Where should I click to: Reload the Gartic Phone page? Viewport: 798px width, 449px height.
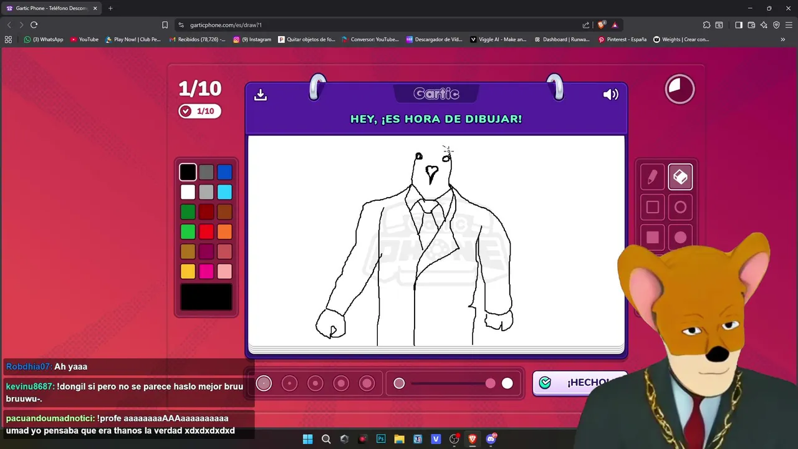point(34,25)
